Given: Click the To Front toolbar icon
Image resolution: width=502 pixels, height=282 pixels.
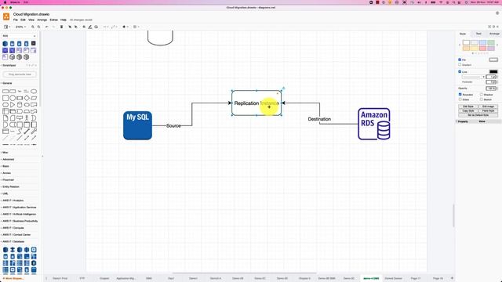Looking at the screenshot, I should (x=70, y=27).
